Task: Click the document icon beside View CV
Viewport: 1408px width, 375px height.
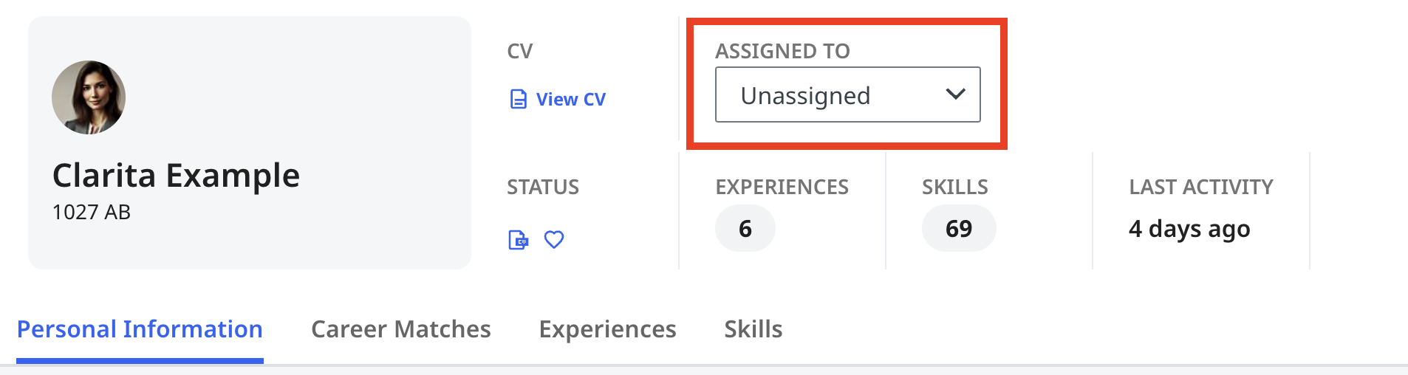Action: [x=519, y=99]
